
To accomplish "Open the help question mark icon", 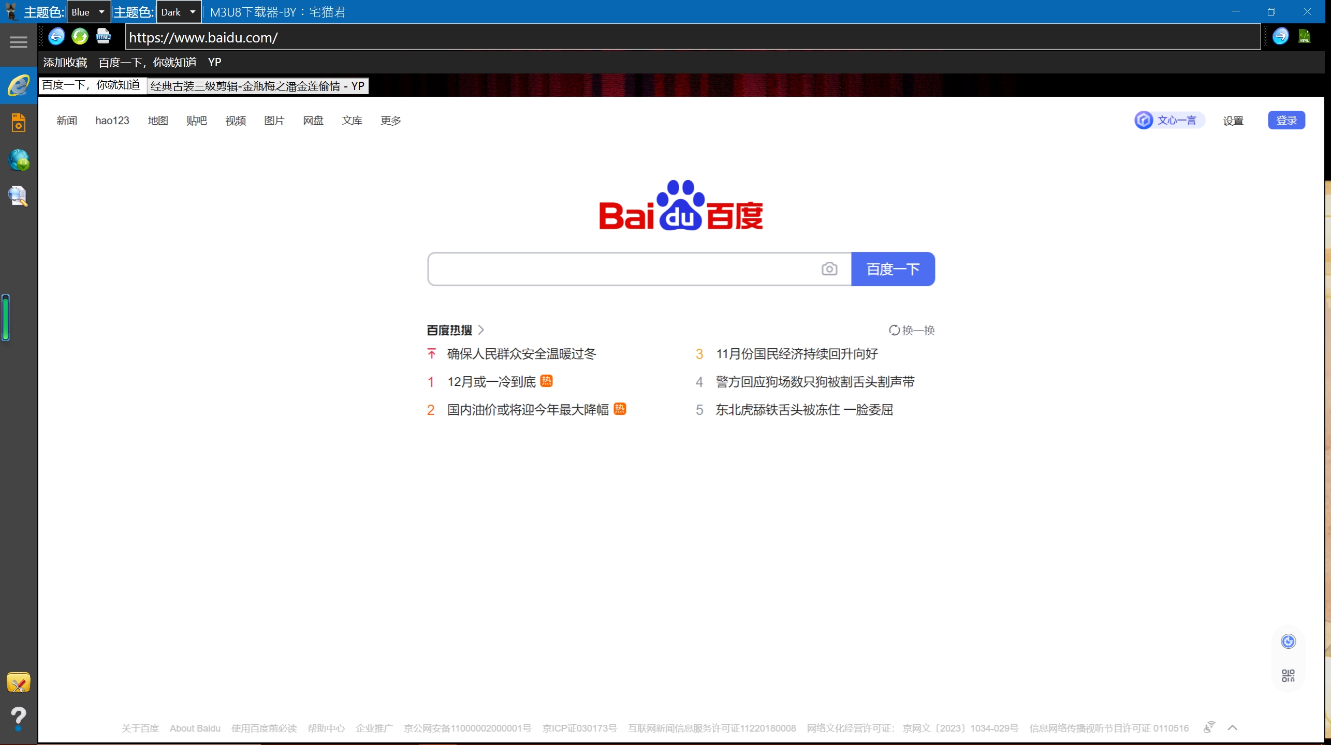I will (19, 719).
